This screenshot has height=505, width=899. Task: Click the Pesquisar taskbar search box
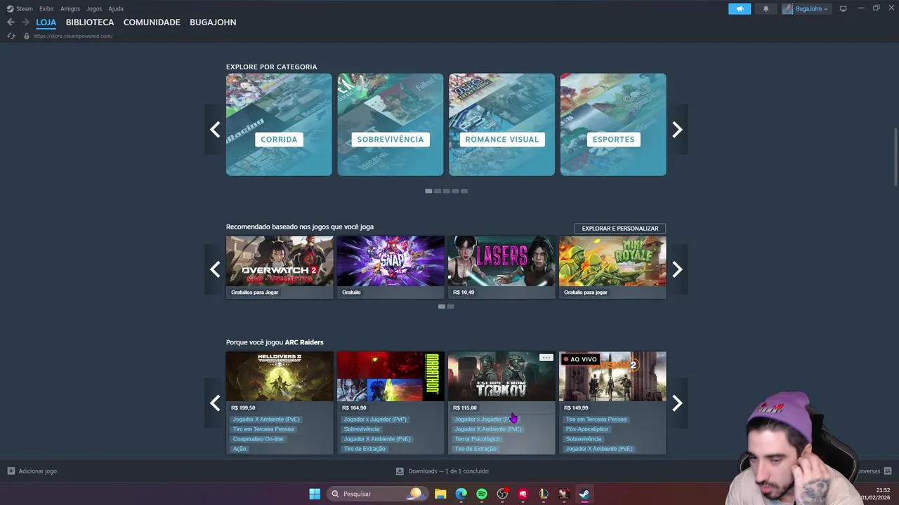(x=377, y=494)
